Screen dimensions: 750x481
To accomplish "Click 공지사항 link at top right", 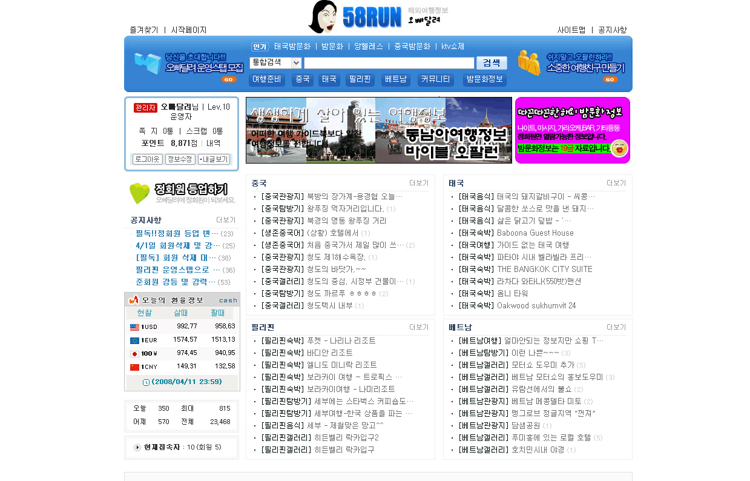I will click(613, 30).
